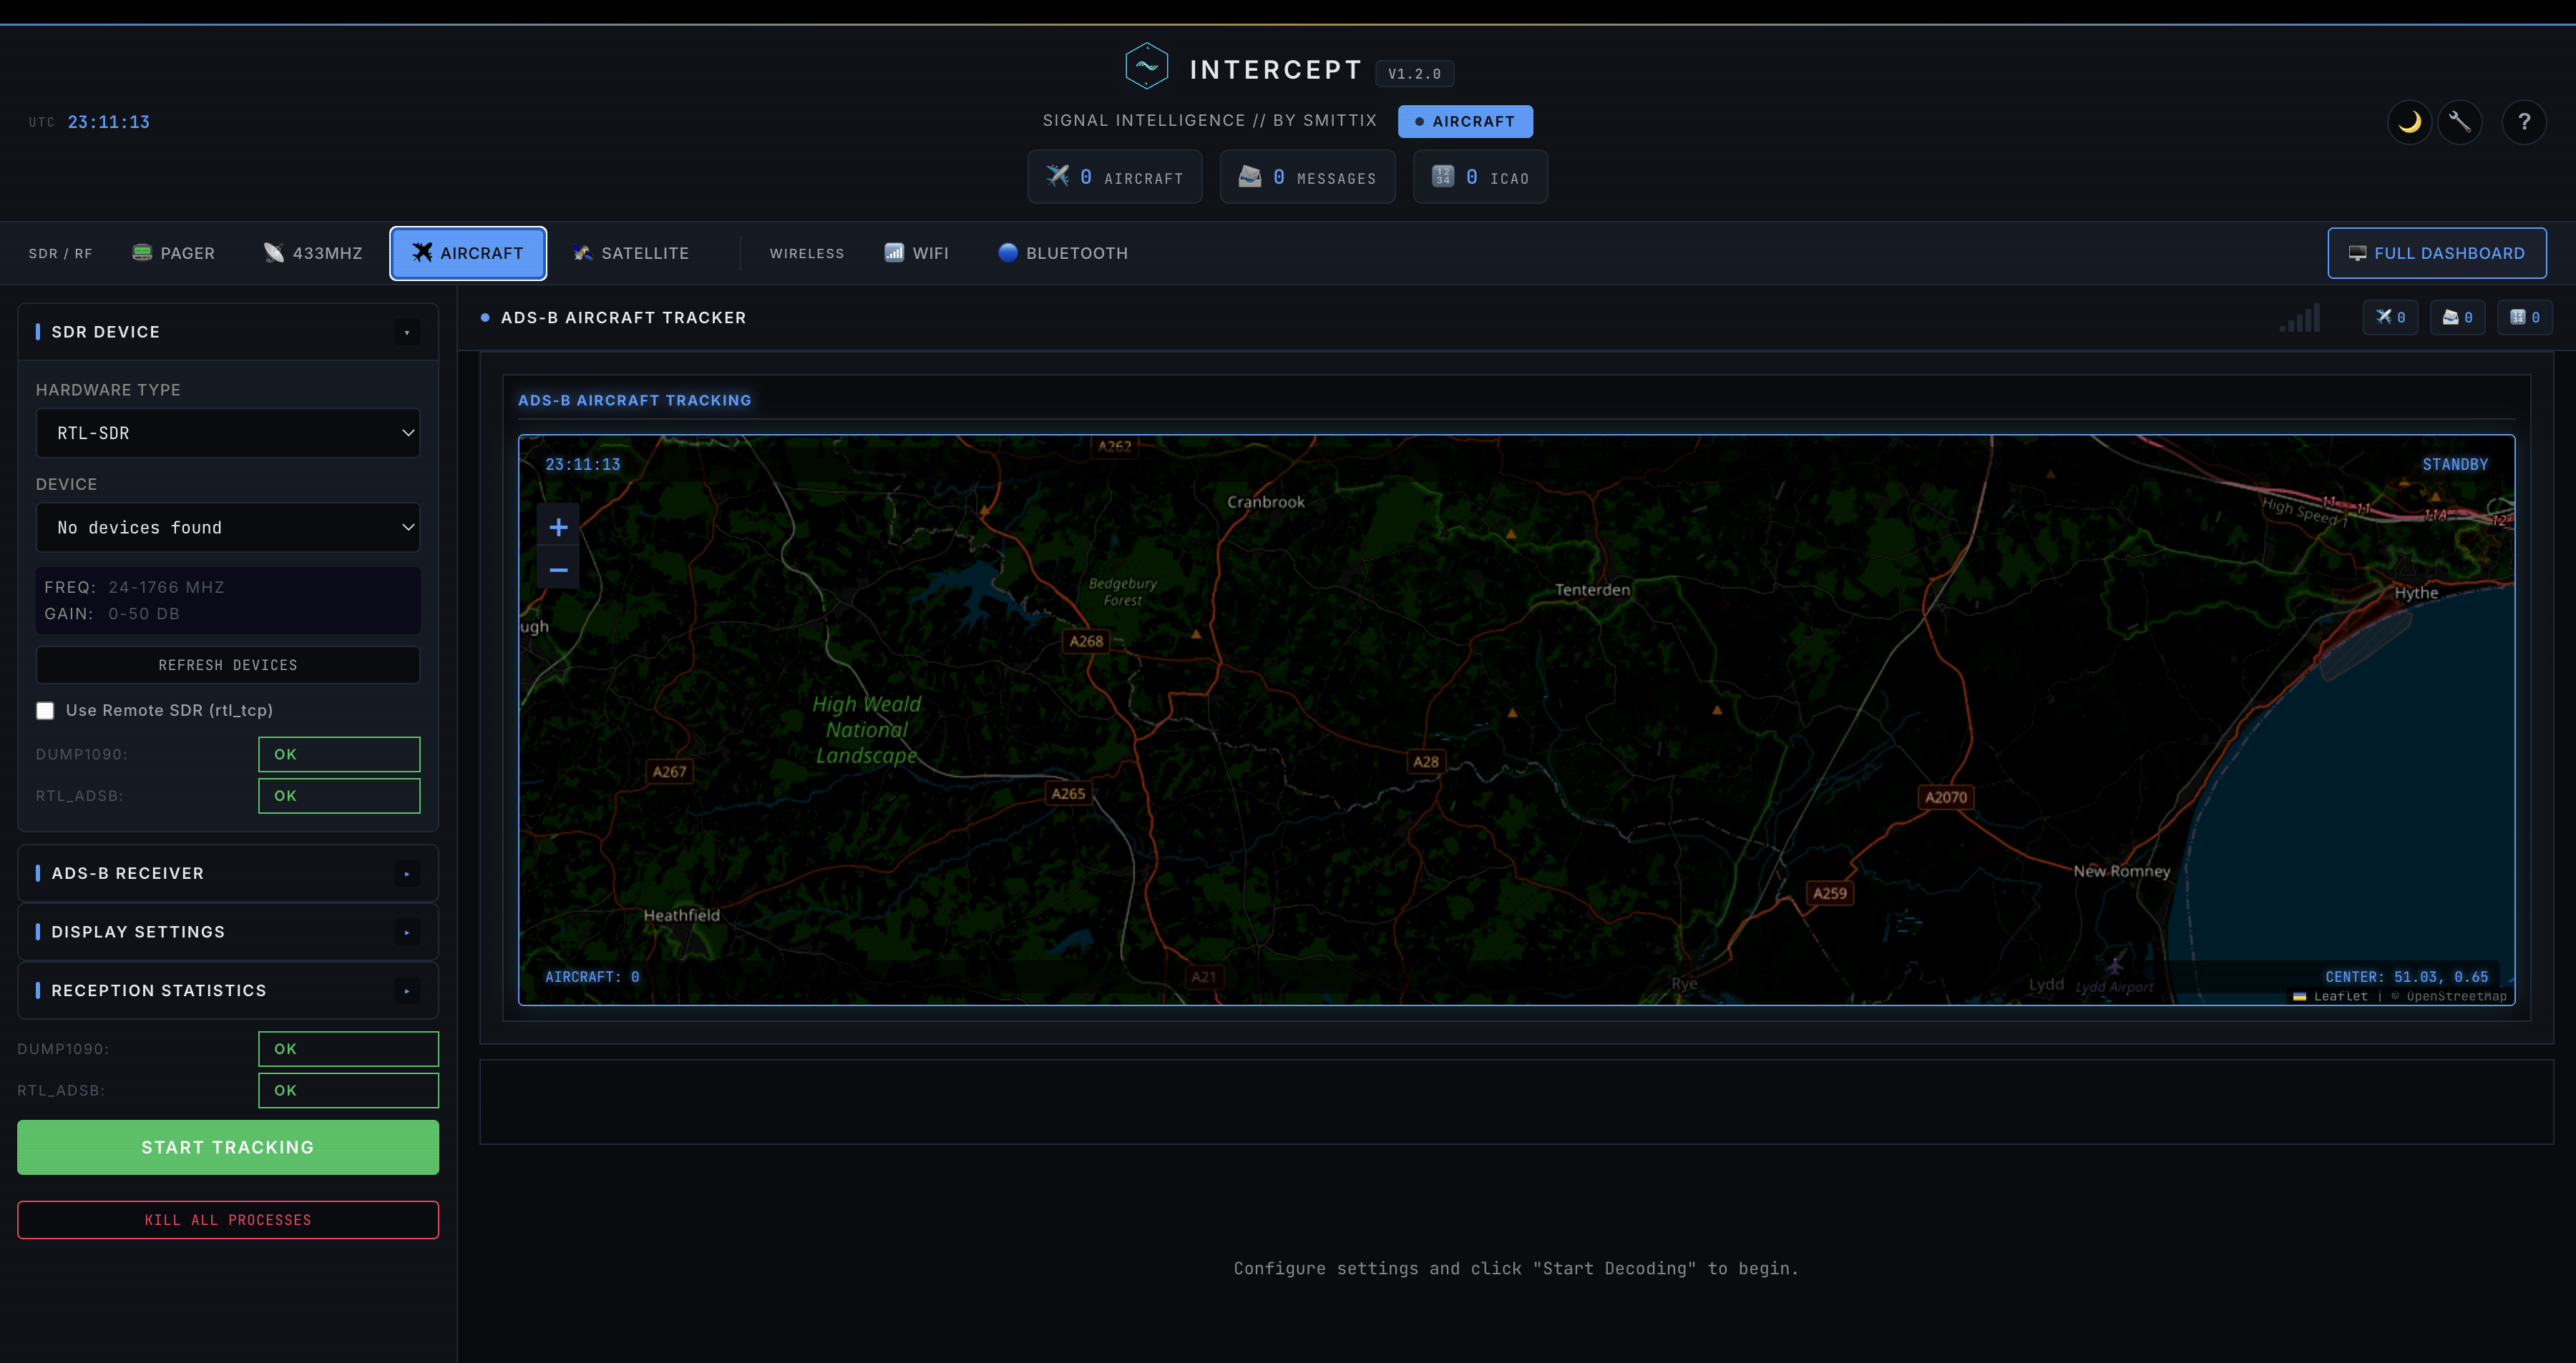Click the A259 road marker
The height and width of the screenshot is (1363, 2576).
click(x=1830, y=893)
